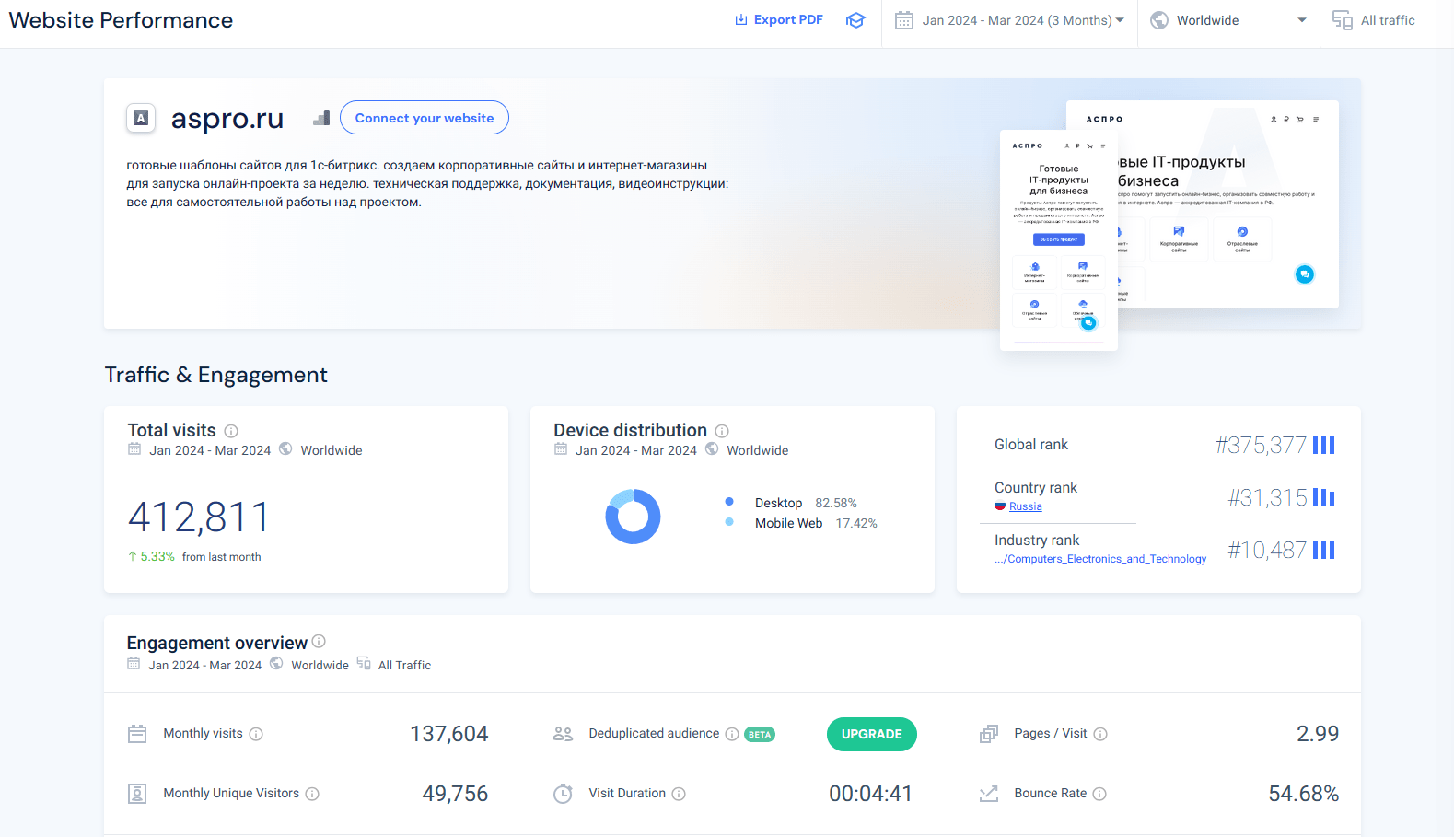Click the Country rank value #31,315
The width and height of the screenshot is (1454, 837).
pyautogui.click(x=1267, y=497)
